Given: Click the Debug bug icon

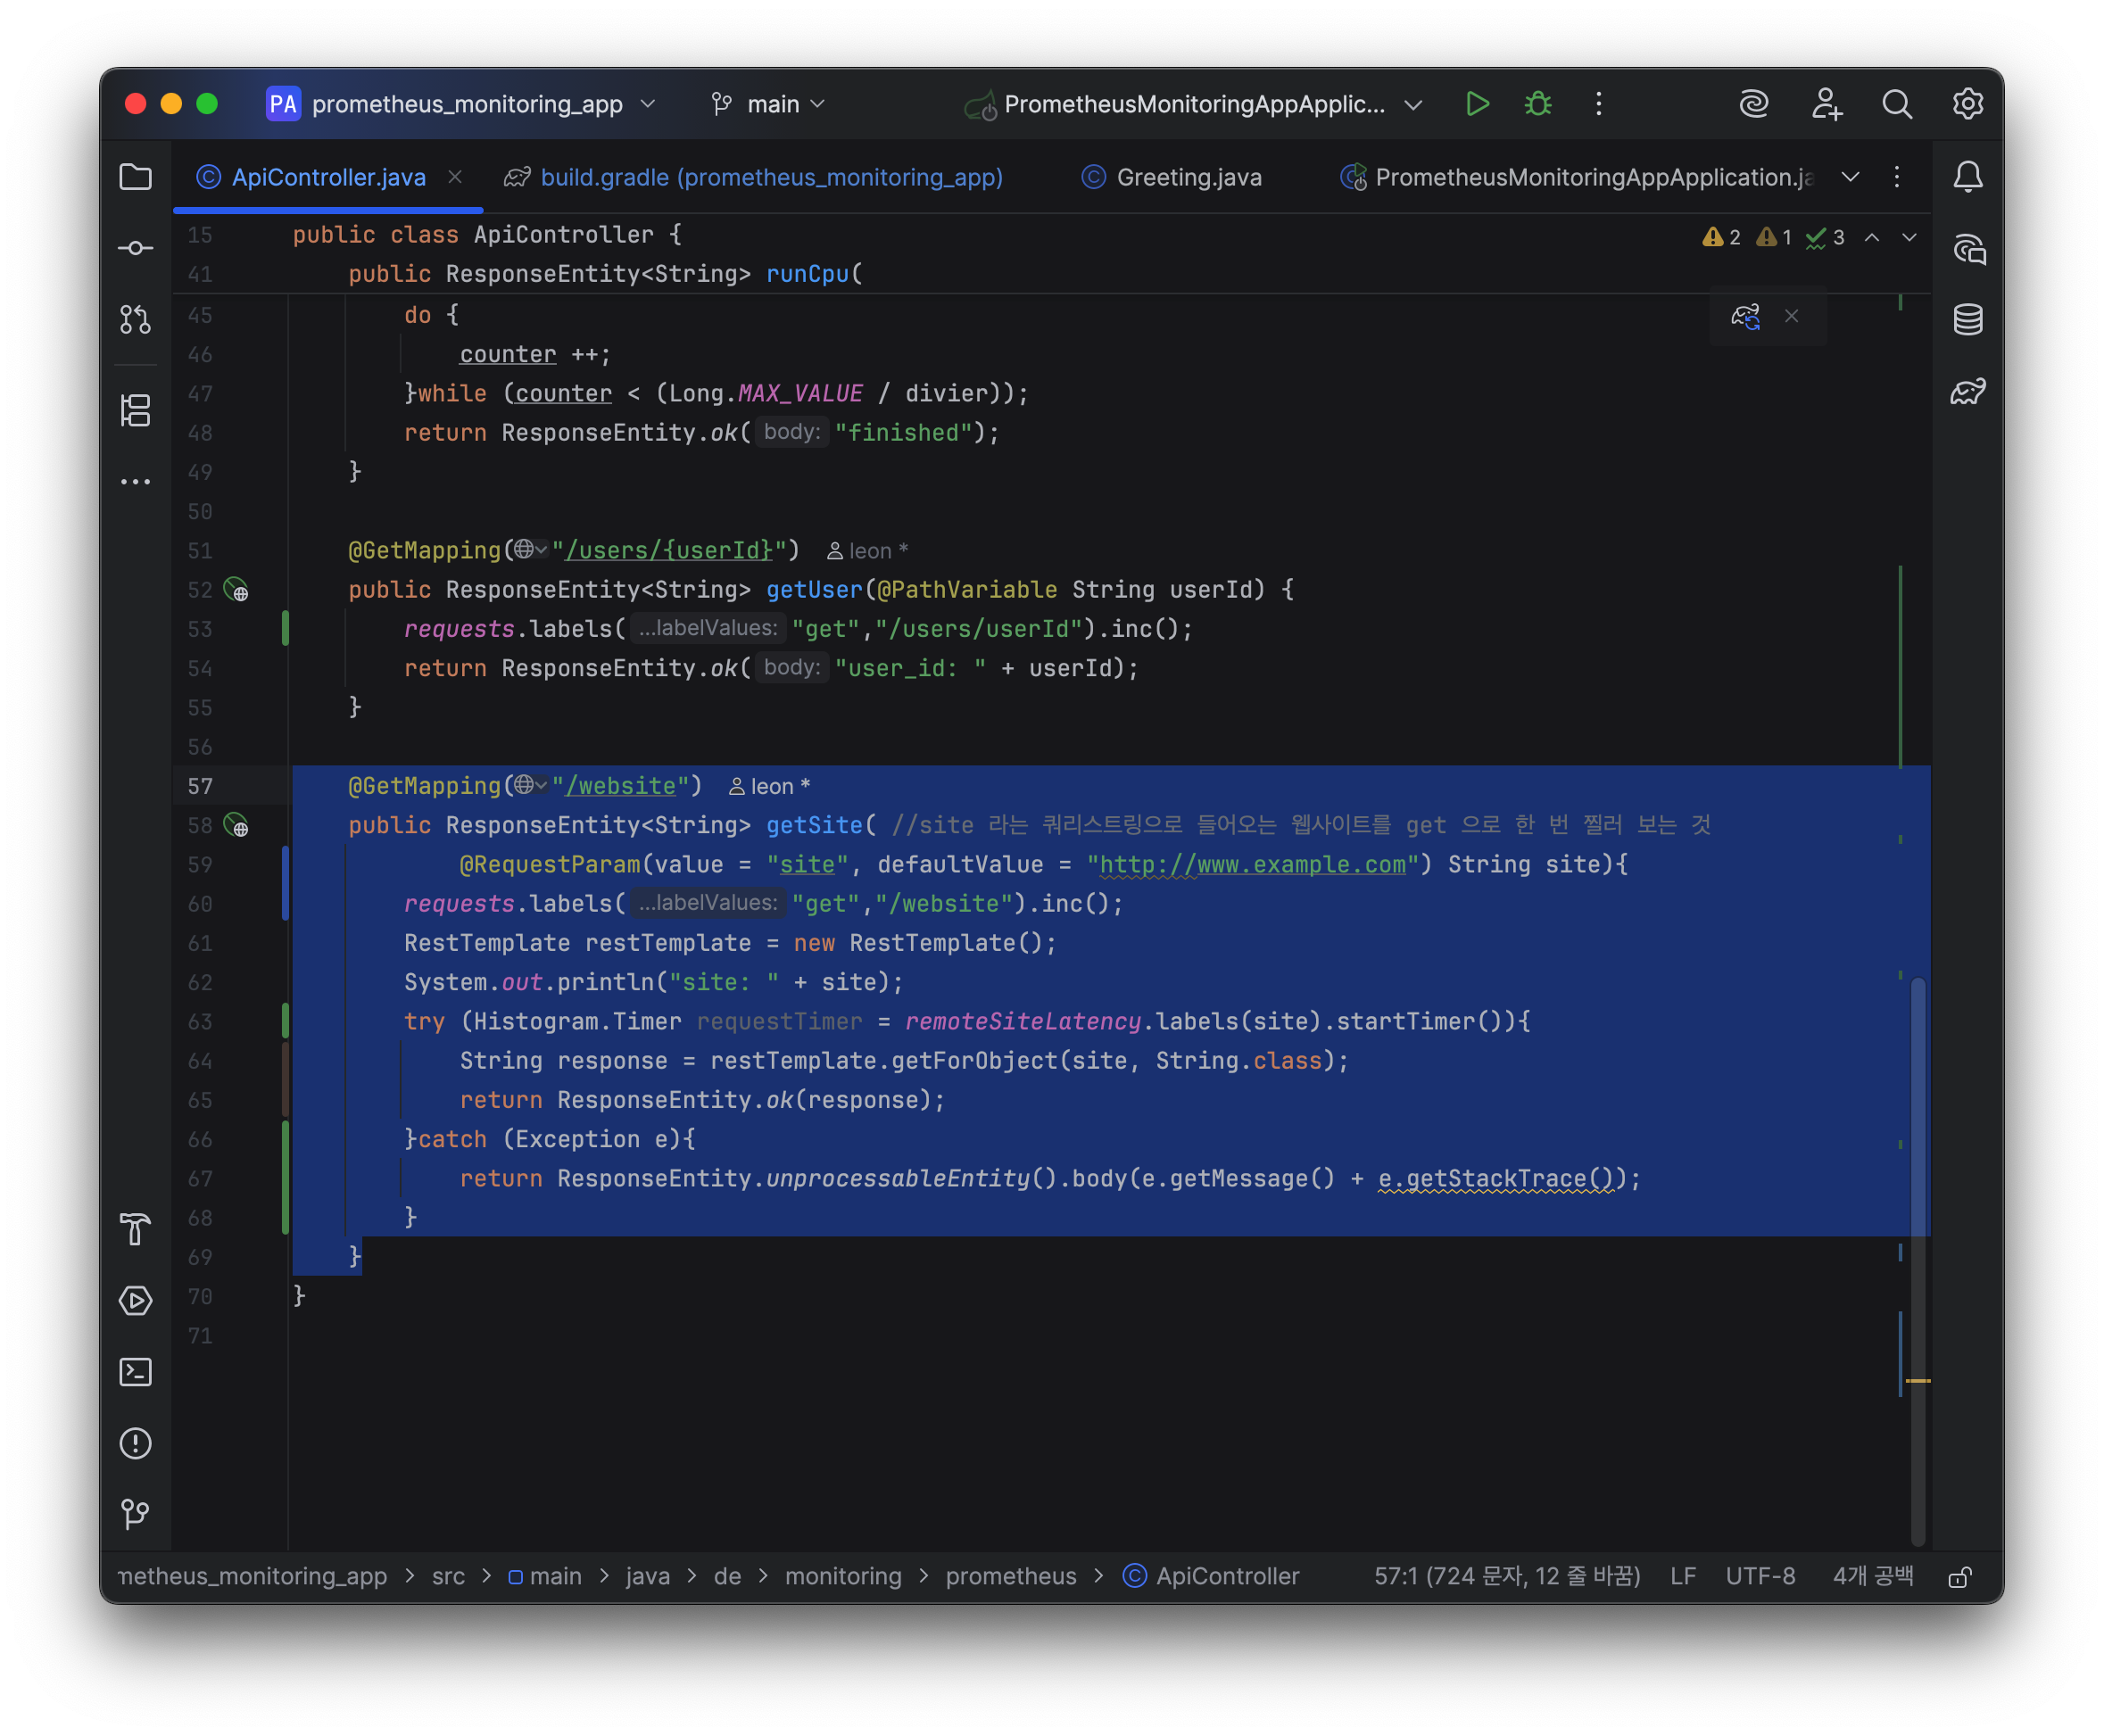Looking at the screenshot, I should (1537, 104).
